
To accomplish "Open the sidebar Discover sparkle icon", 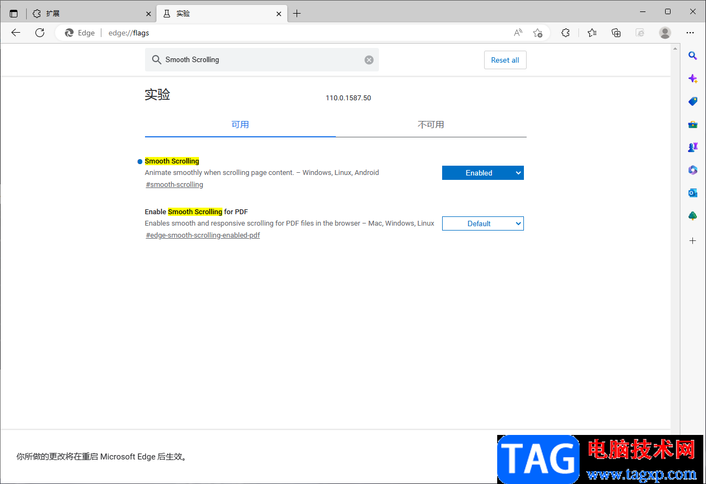I will (x=693, y=78).
